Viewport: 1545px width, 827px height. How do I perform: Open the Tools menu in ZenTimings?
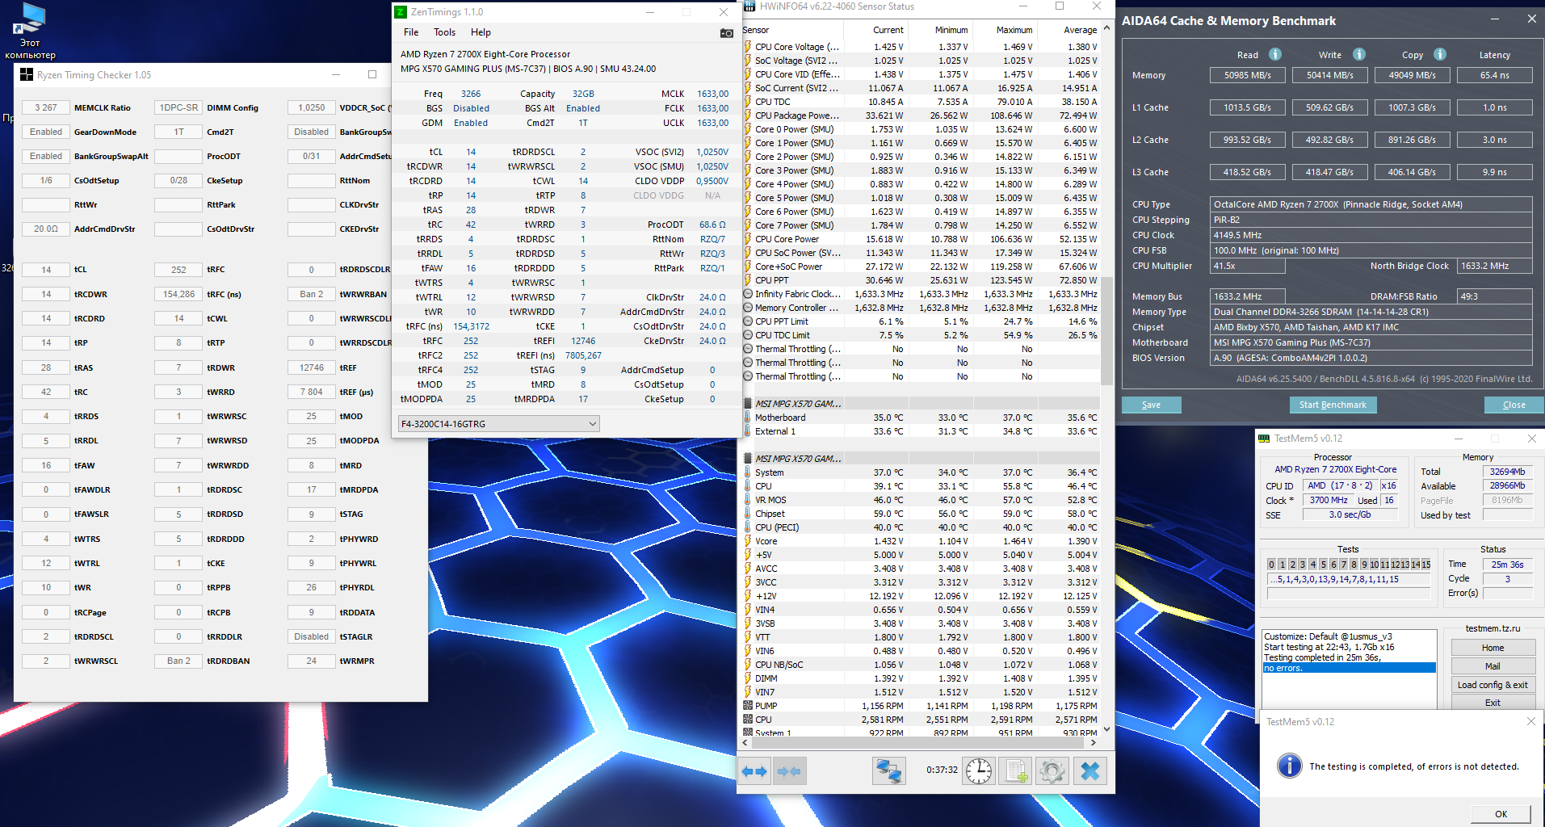[444, 32]
